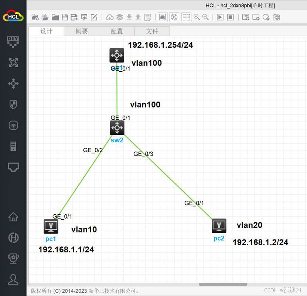This screenshot has height=296, width=307.
Task: Capture topology with the camera icon
Action: [276, 17]
